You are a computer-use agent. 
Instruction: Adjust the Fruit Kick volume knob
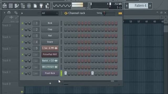[30, 73]
